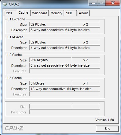The height and width of the screenshot is (135, 121).
Task: Click L1 D-Cache size field 32 KBytes
Action: (x=50, y=24)
